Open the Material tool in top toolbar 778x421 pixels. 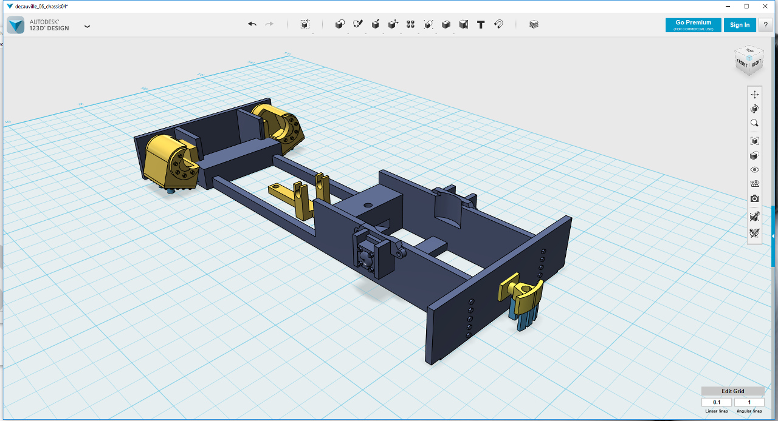coord(534,24)
